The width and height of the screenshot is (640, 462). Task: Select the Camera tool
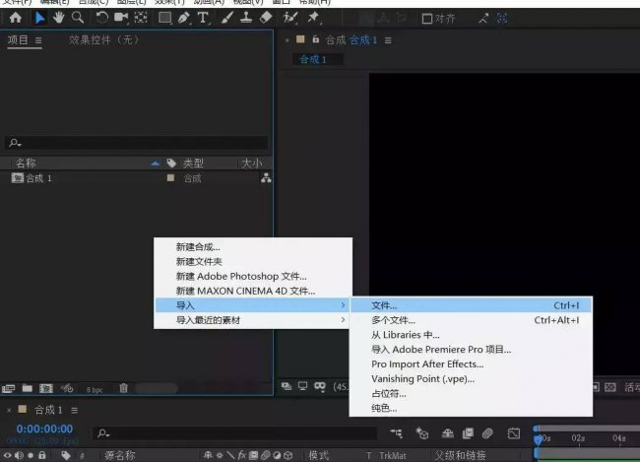[x=121, y=18]
